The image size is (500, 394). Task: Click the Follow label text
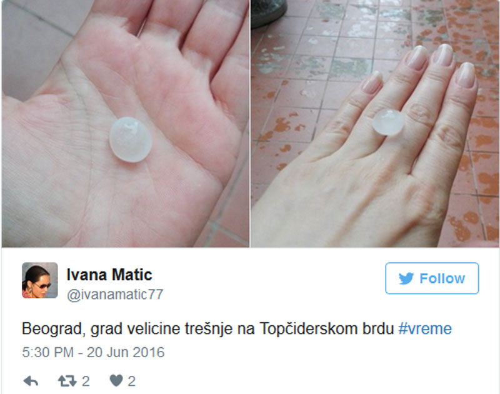pos(442,278)
